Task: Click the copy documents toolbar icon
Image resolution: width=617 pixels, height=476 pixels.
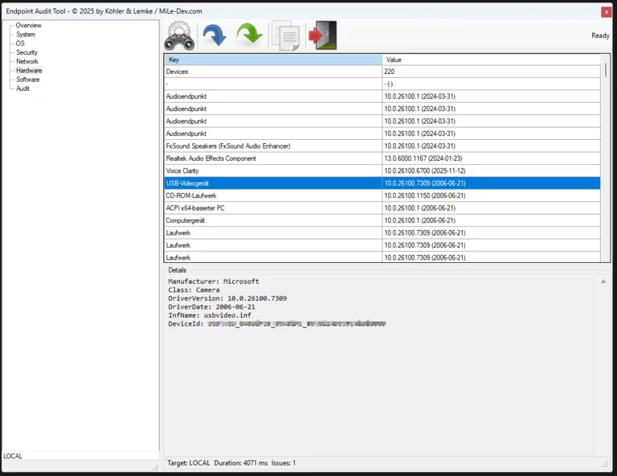Action: tap(285, 36)
